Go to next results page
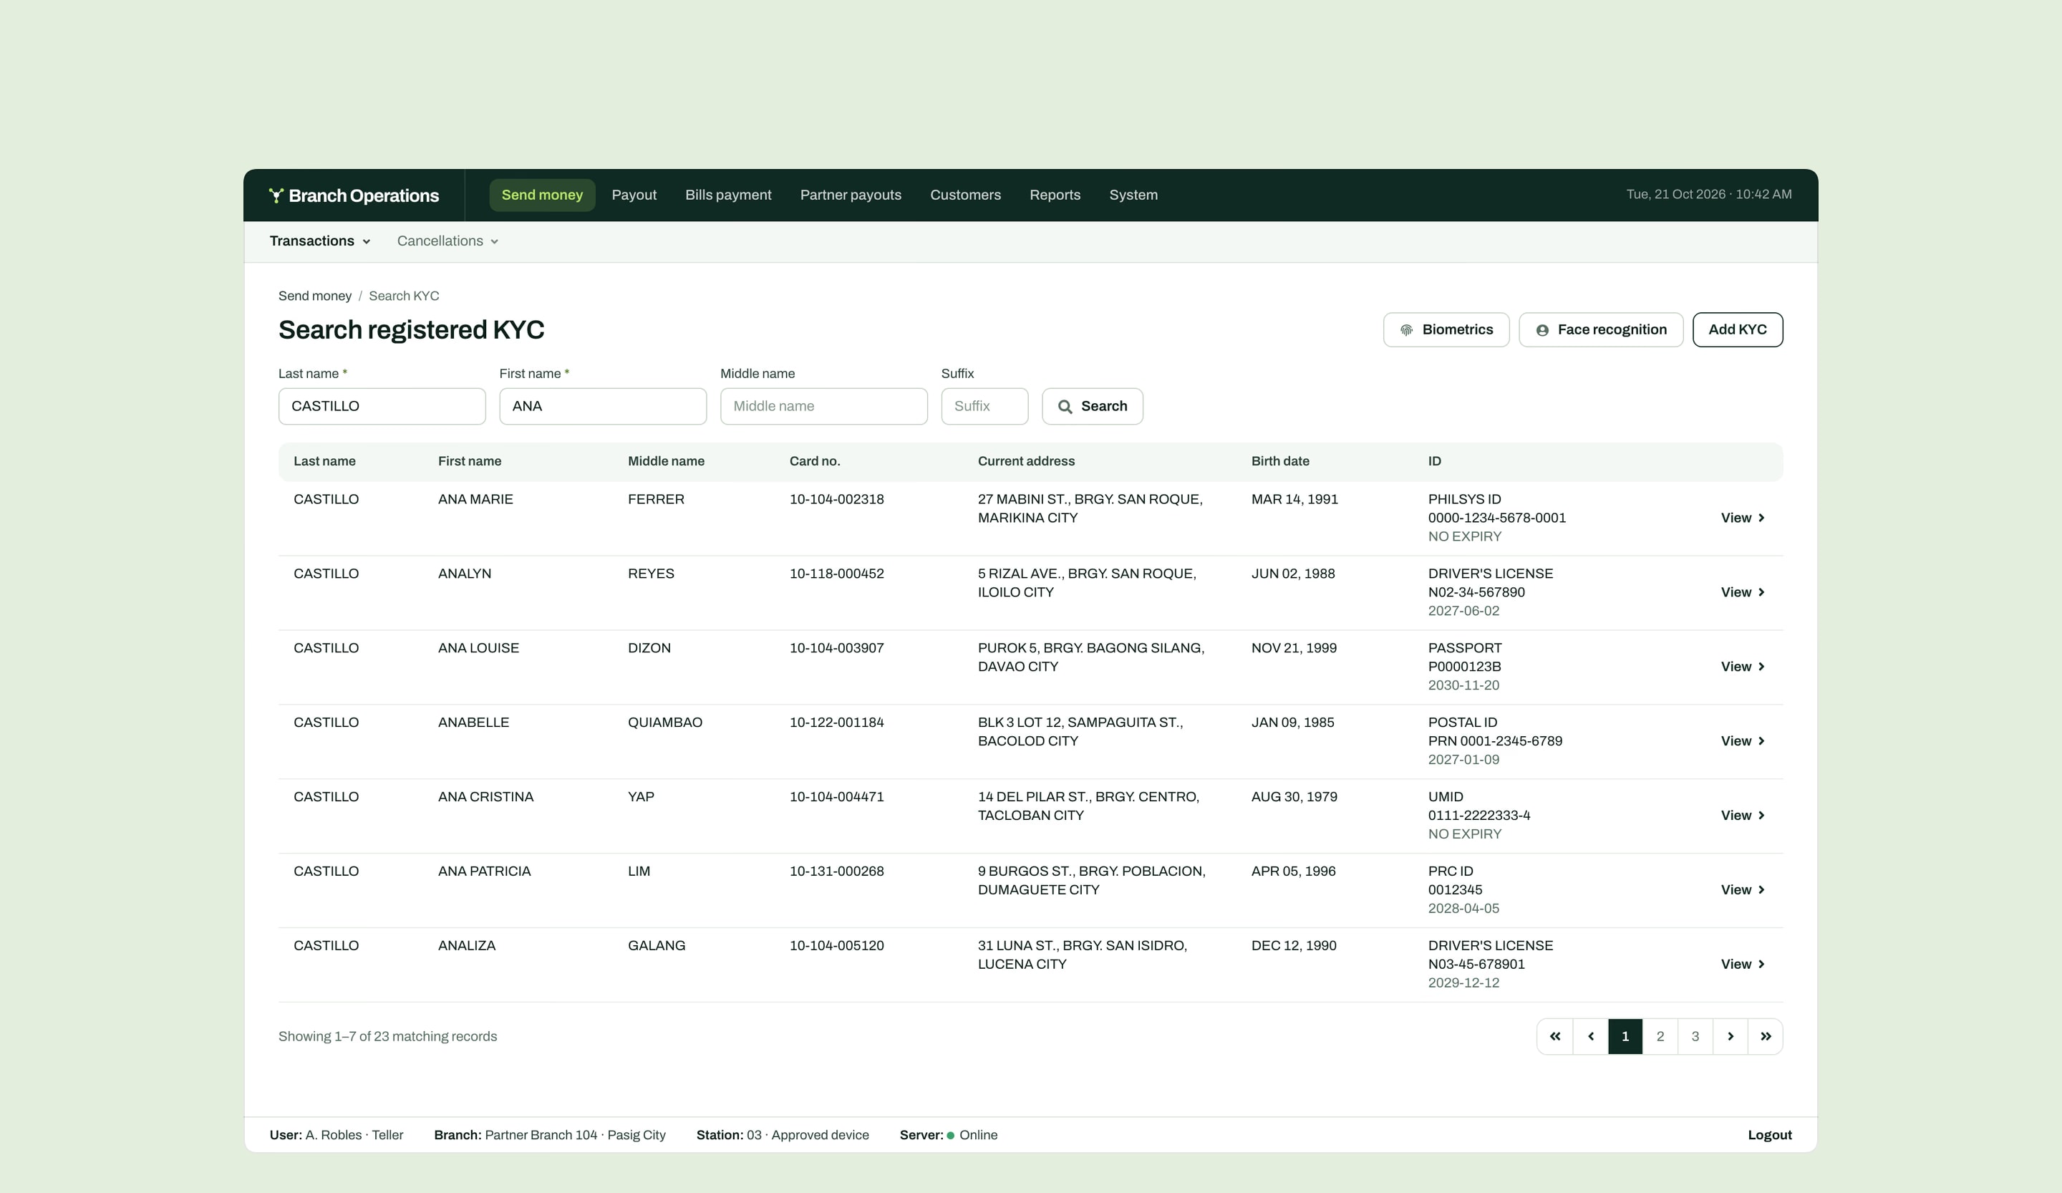The height and width of the screenshot is (1193, 2062). click(x=1730, y=1037)
